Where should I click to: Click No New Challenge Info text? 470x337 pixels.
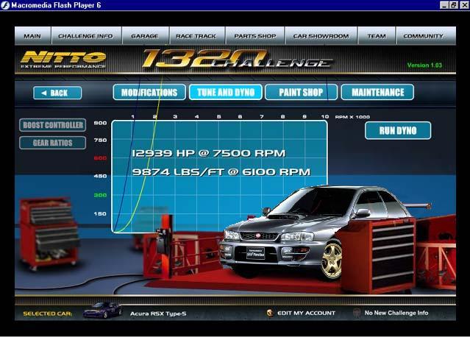point(396,313)
